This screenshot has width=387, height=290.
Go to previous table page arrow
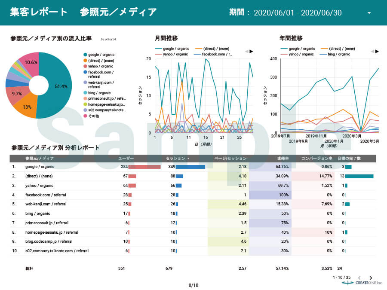click(359, 278)
